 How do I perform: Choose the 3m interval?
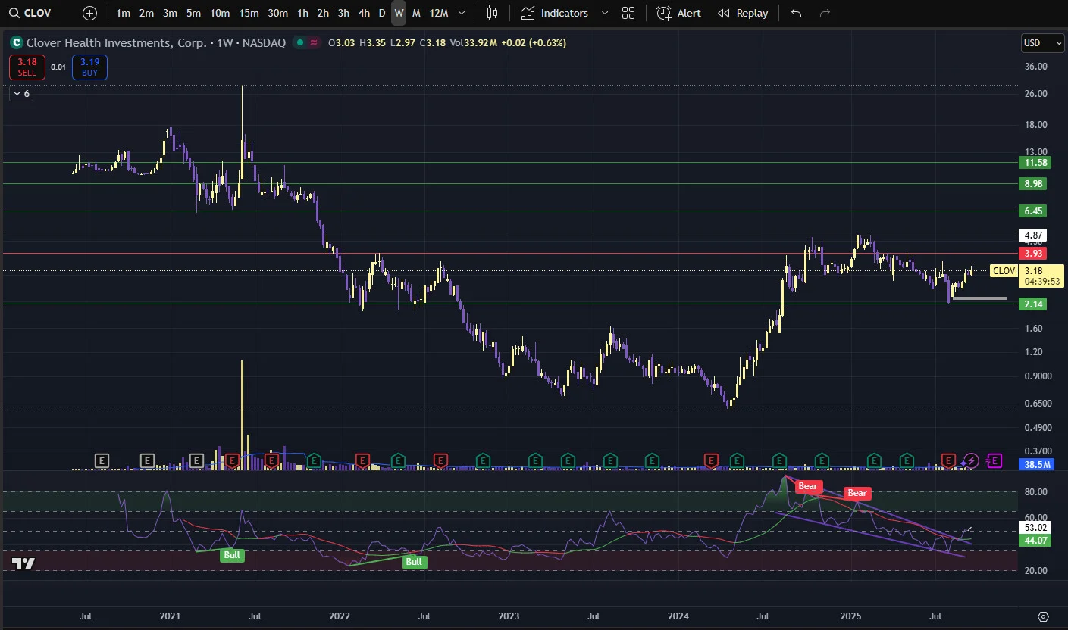click(171, 13)
